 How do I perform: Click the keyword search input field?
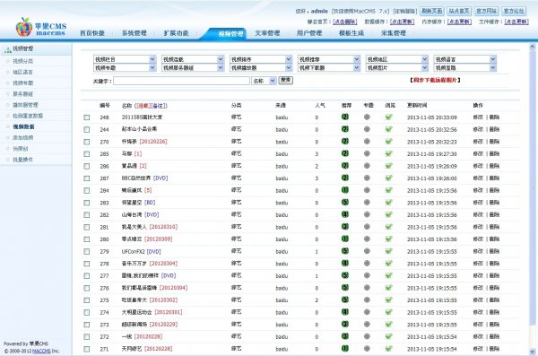point(181,81)
